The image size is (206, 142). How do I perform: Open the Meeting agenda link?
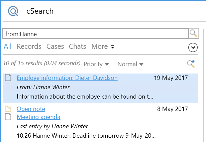pos(38,117)
